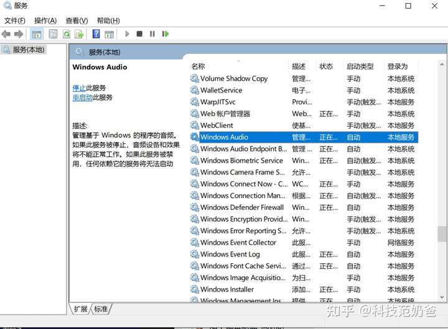
Task: Click the gear icon of Windows Installer
Action: [x=195, y=289]
